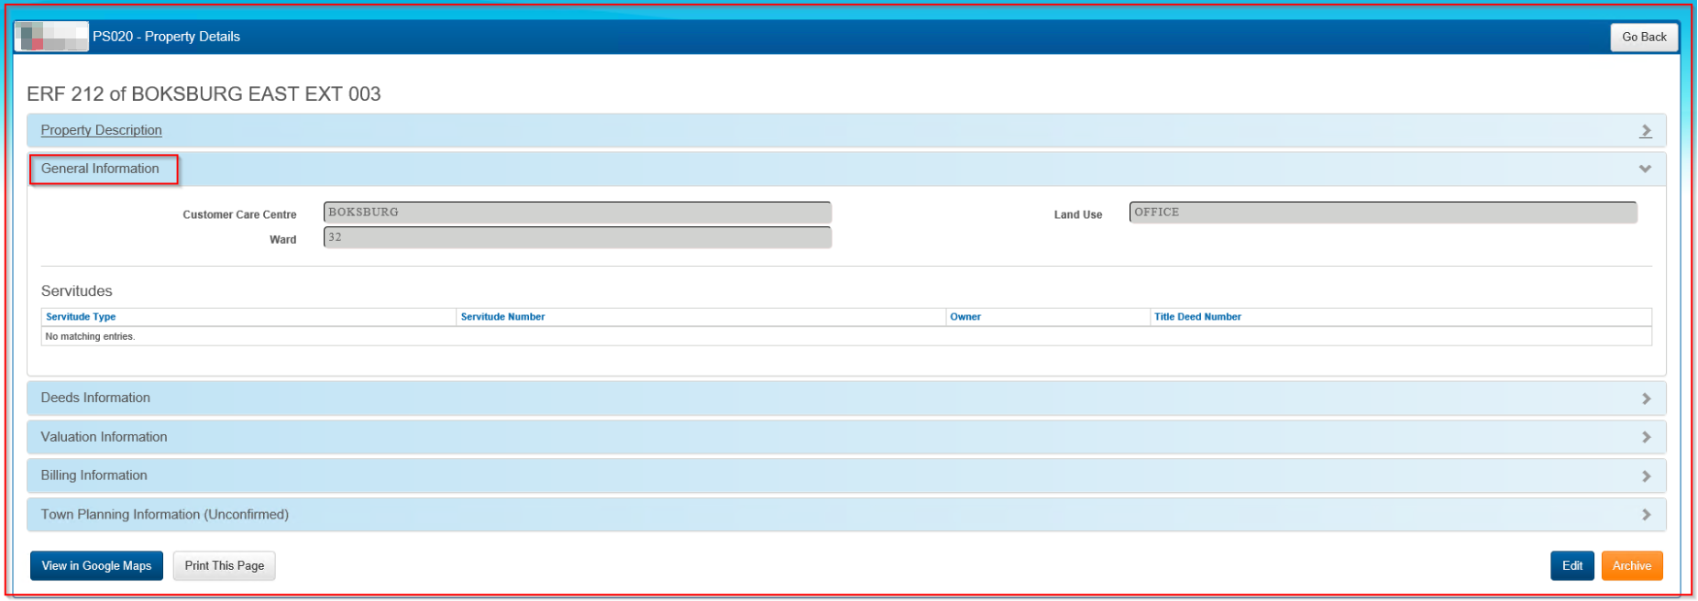Click Valuation Information right chevron

1646,438
